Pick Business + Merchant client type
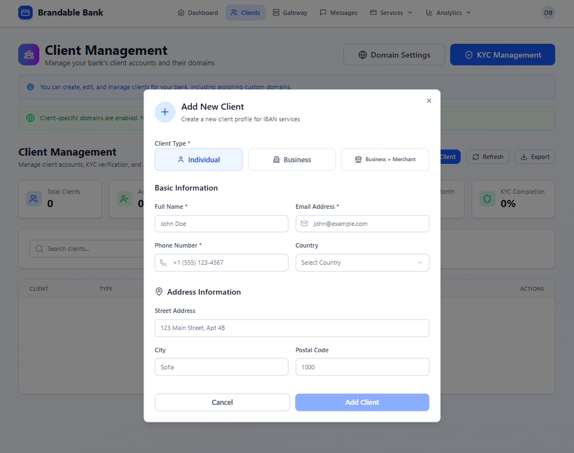 coord(385,159)
